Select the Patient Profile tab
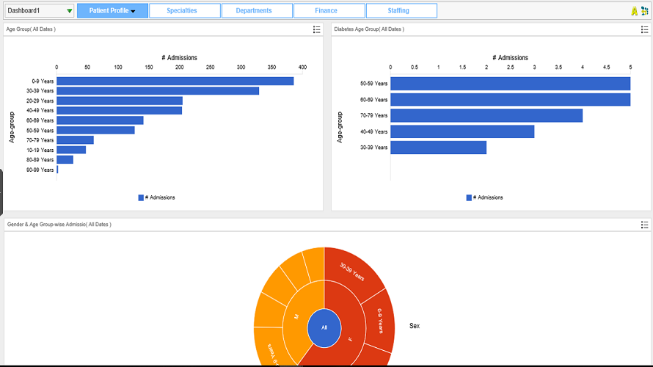 pos(112,11)
